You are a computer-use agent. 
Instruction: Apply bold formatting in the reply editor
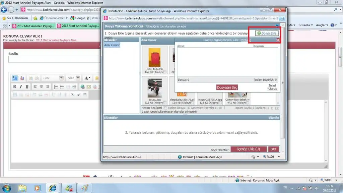tap(15, 87)
